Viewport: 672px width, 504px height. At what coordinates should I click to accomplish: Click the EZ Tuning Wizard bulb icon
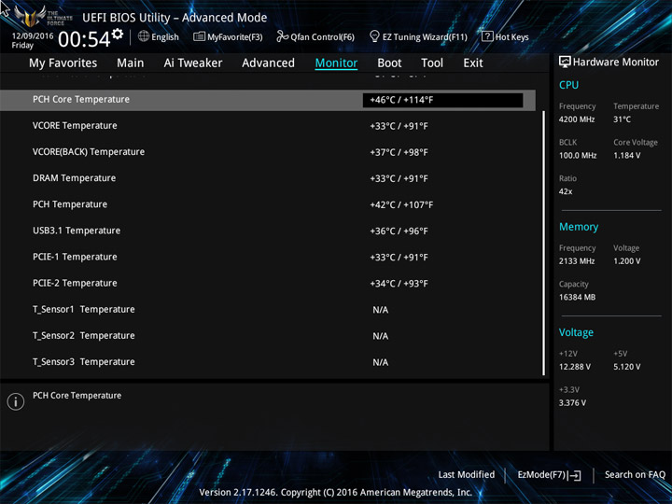[x=374, y=36]
